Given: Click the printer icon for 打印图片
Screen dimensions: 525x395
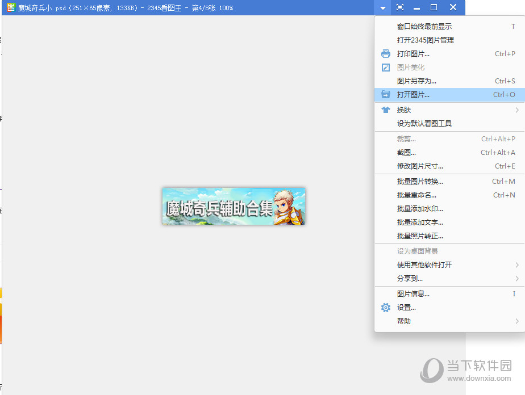Looking at the screenshot, I should (x=385, y=53).
